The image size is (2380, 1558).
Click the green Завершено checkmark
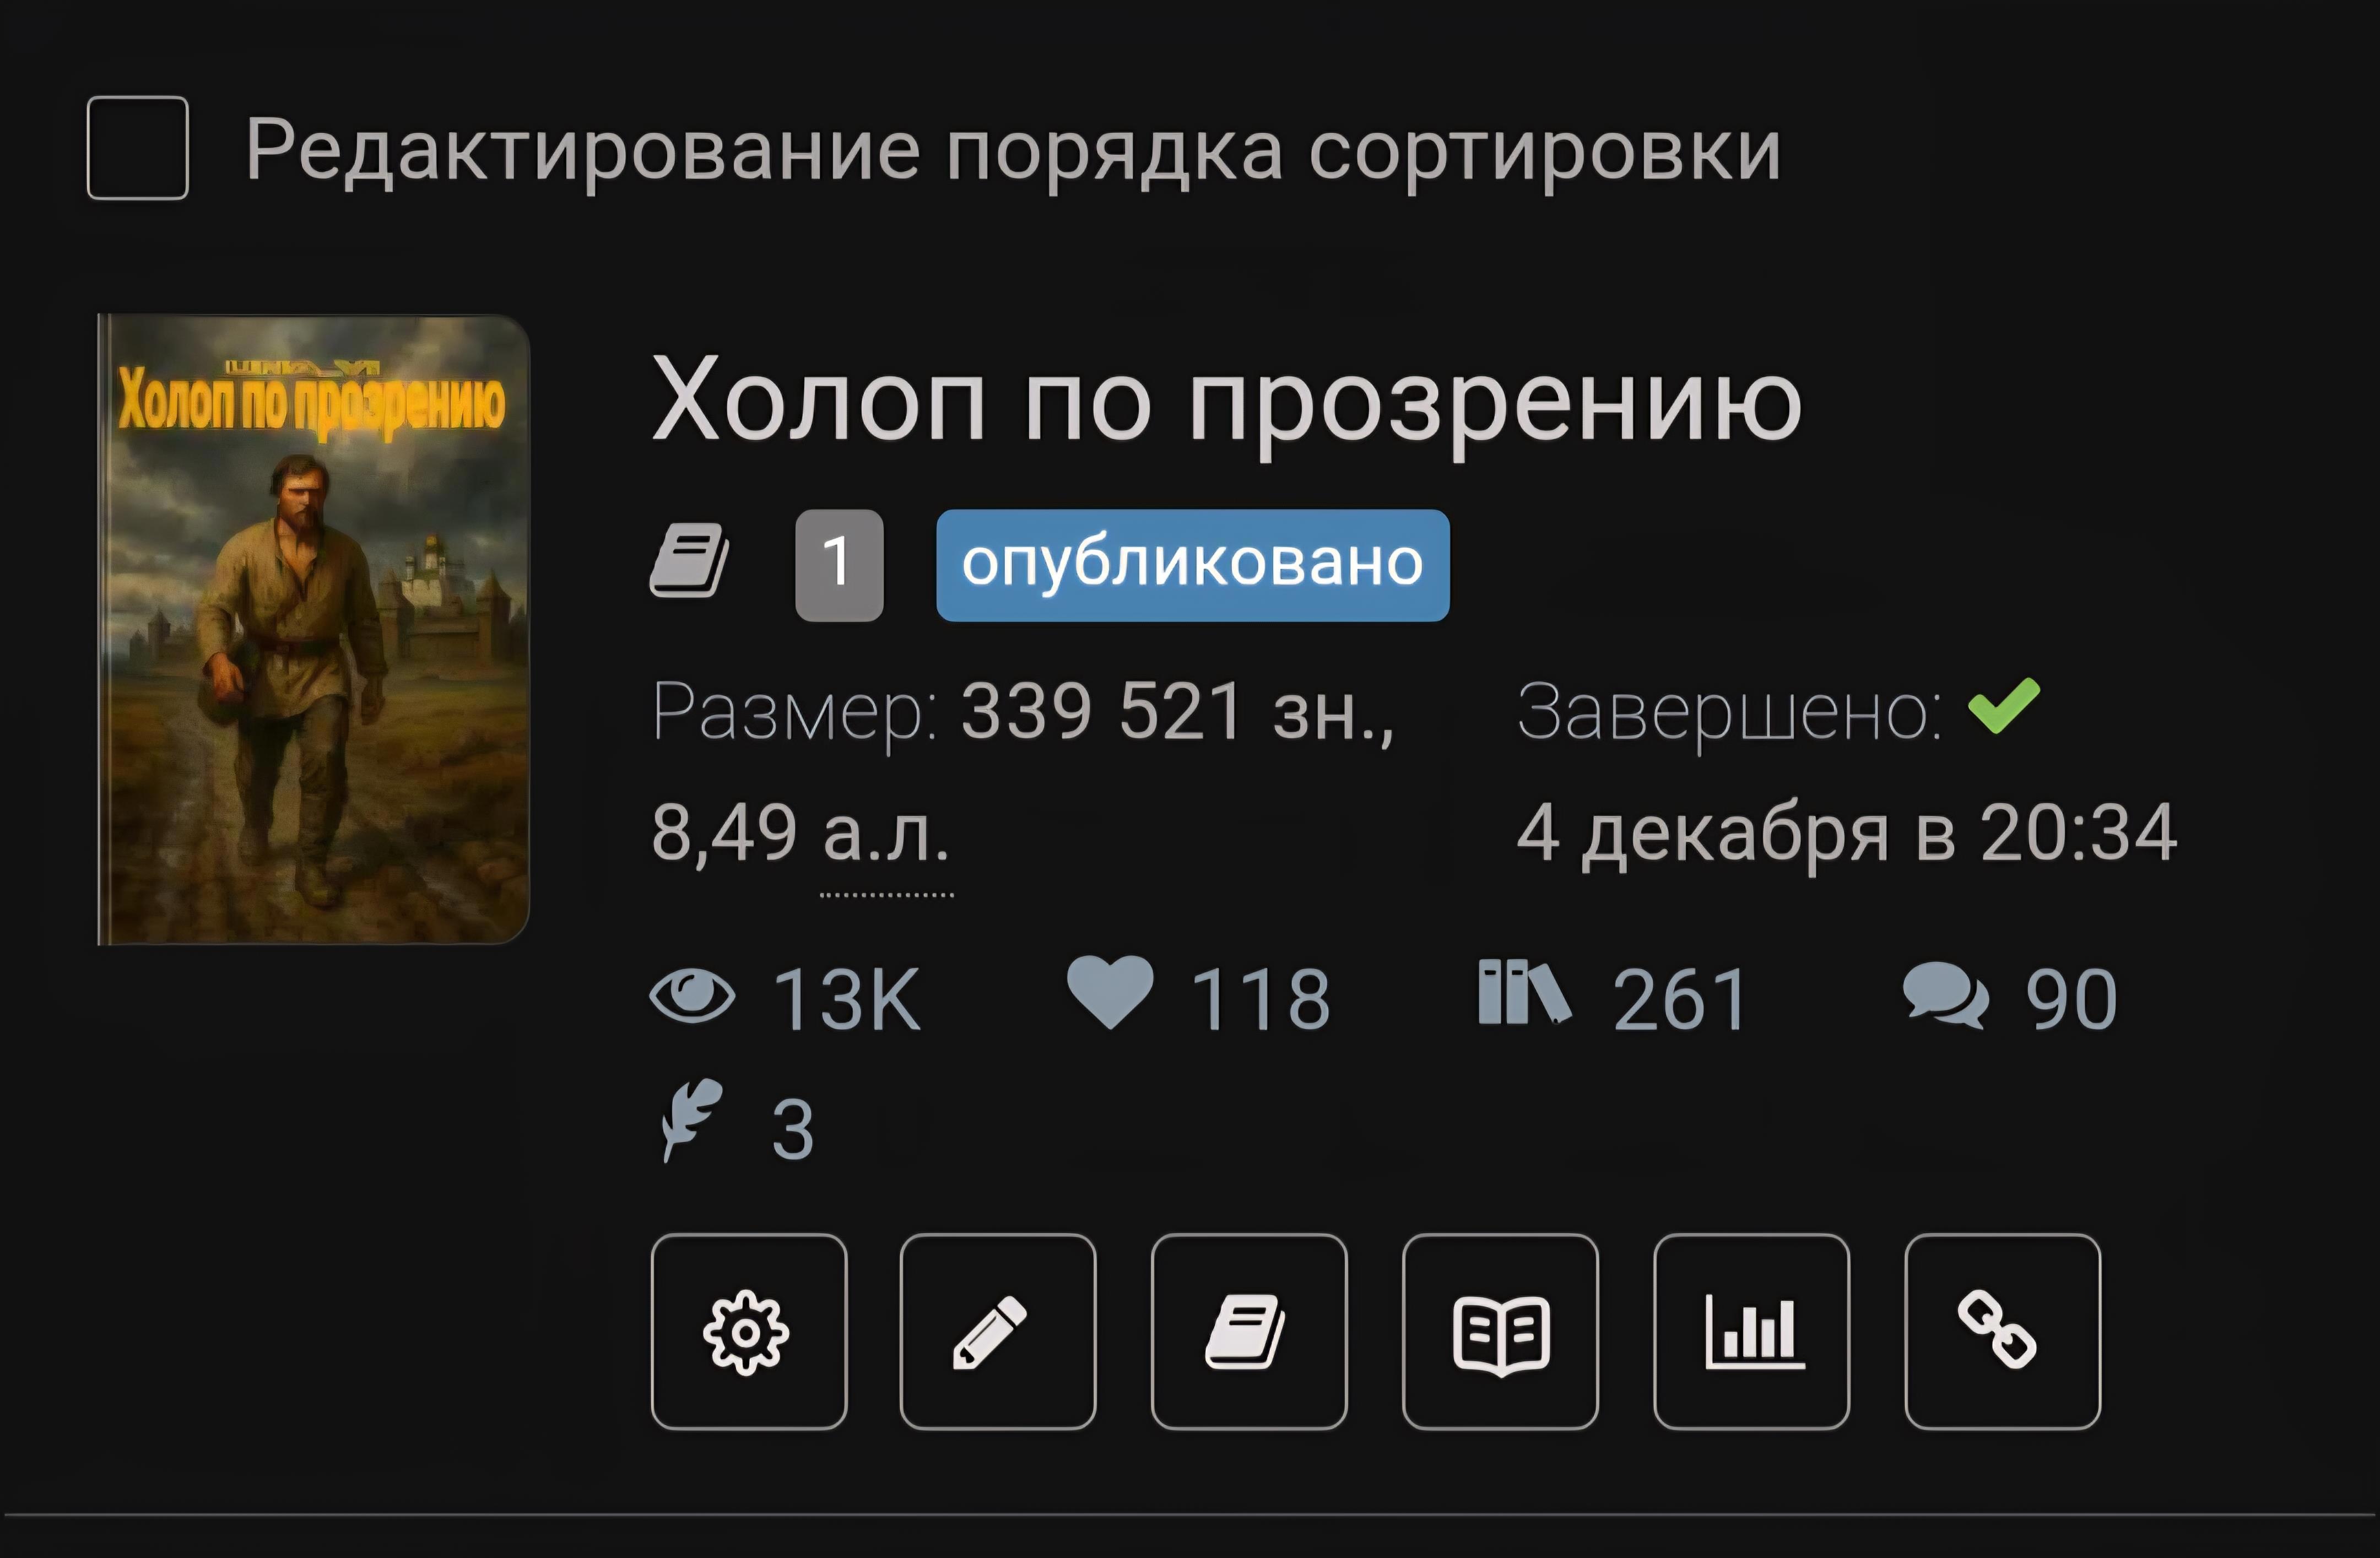[x=2004, y=706]
